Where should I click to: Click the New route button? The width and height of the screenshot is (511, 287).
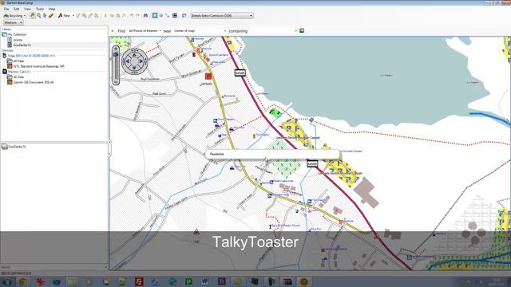coord(64,16)
